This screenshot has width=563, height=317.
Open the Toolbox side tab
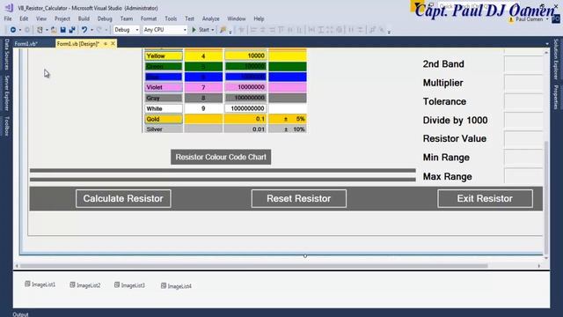(x=6, y=126)
